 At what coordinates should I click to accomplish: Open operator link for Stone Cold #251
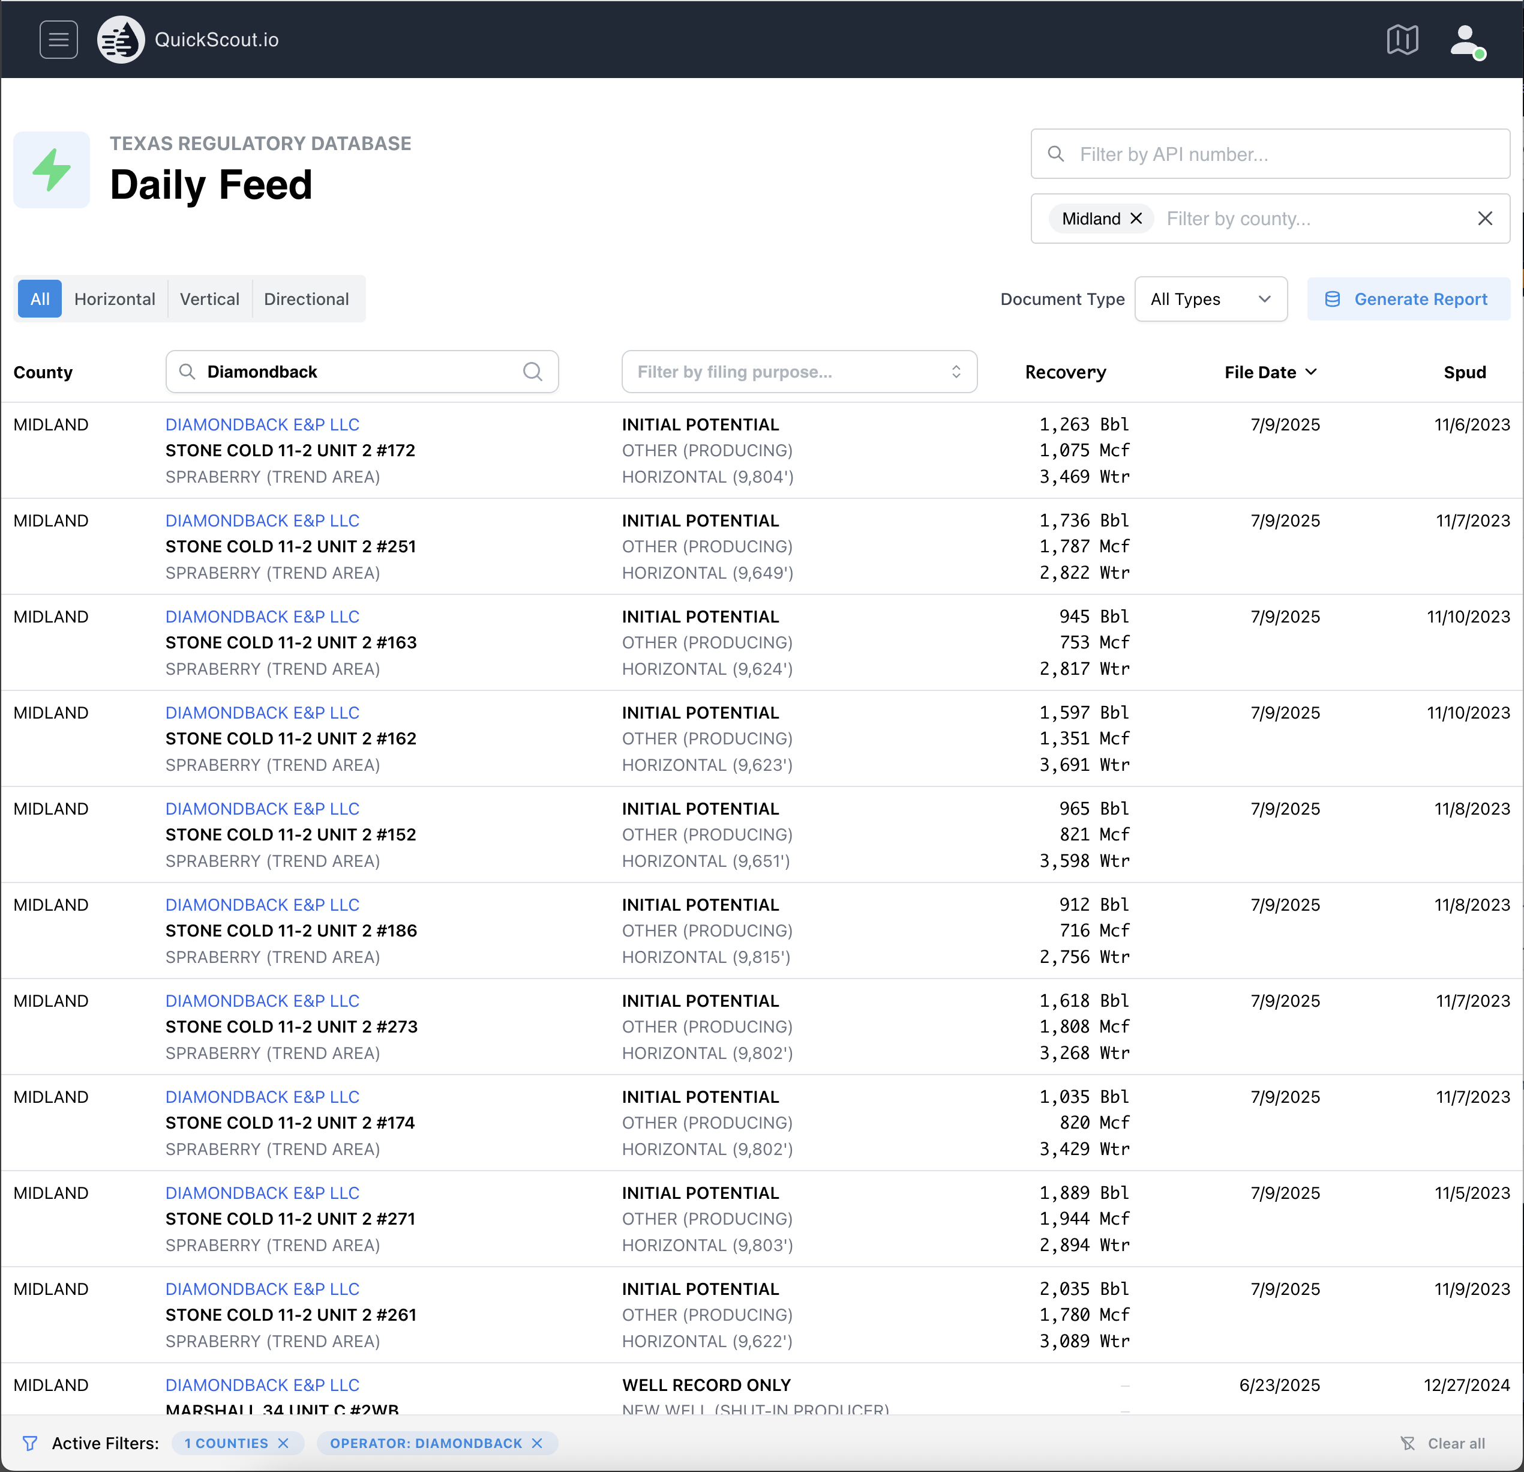(x=262, y=520)
